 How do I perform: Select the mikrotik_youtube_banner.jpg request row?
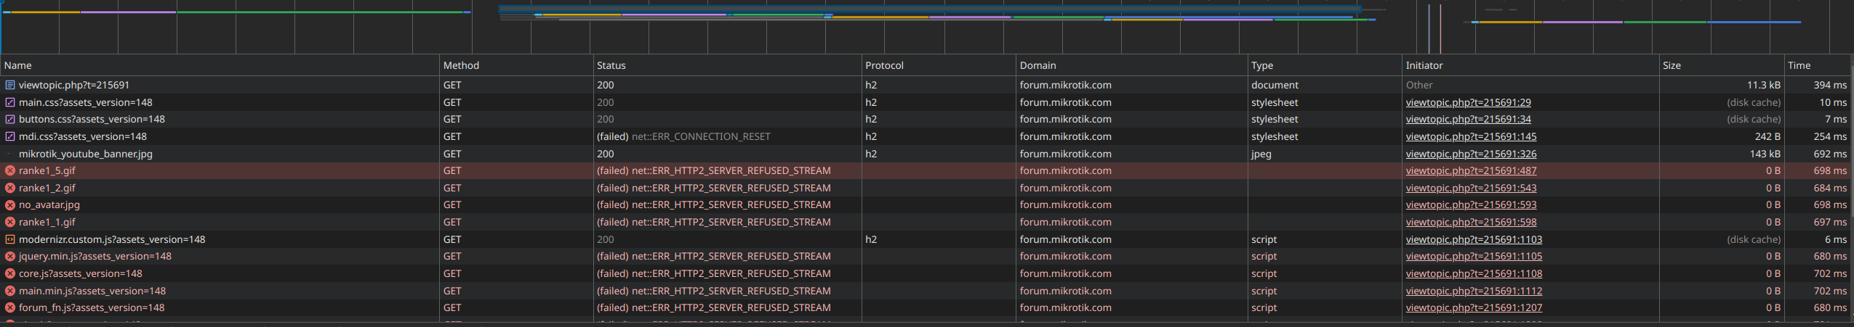[86, 154]
